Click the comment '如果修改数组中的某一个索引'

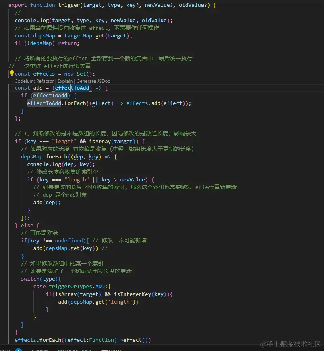pos(62,264)
